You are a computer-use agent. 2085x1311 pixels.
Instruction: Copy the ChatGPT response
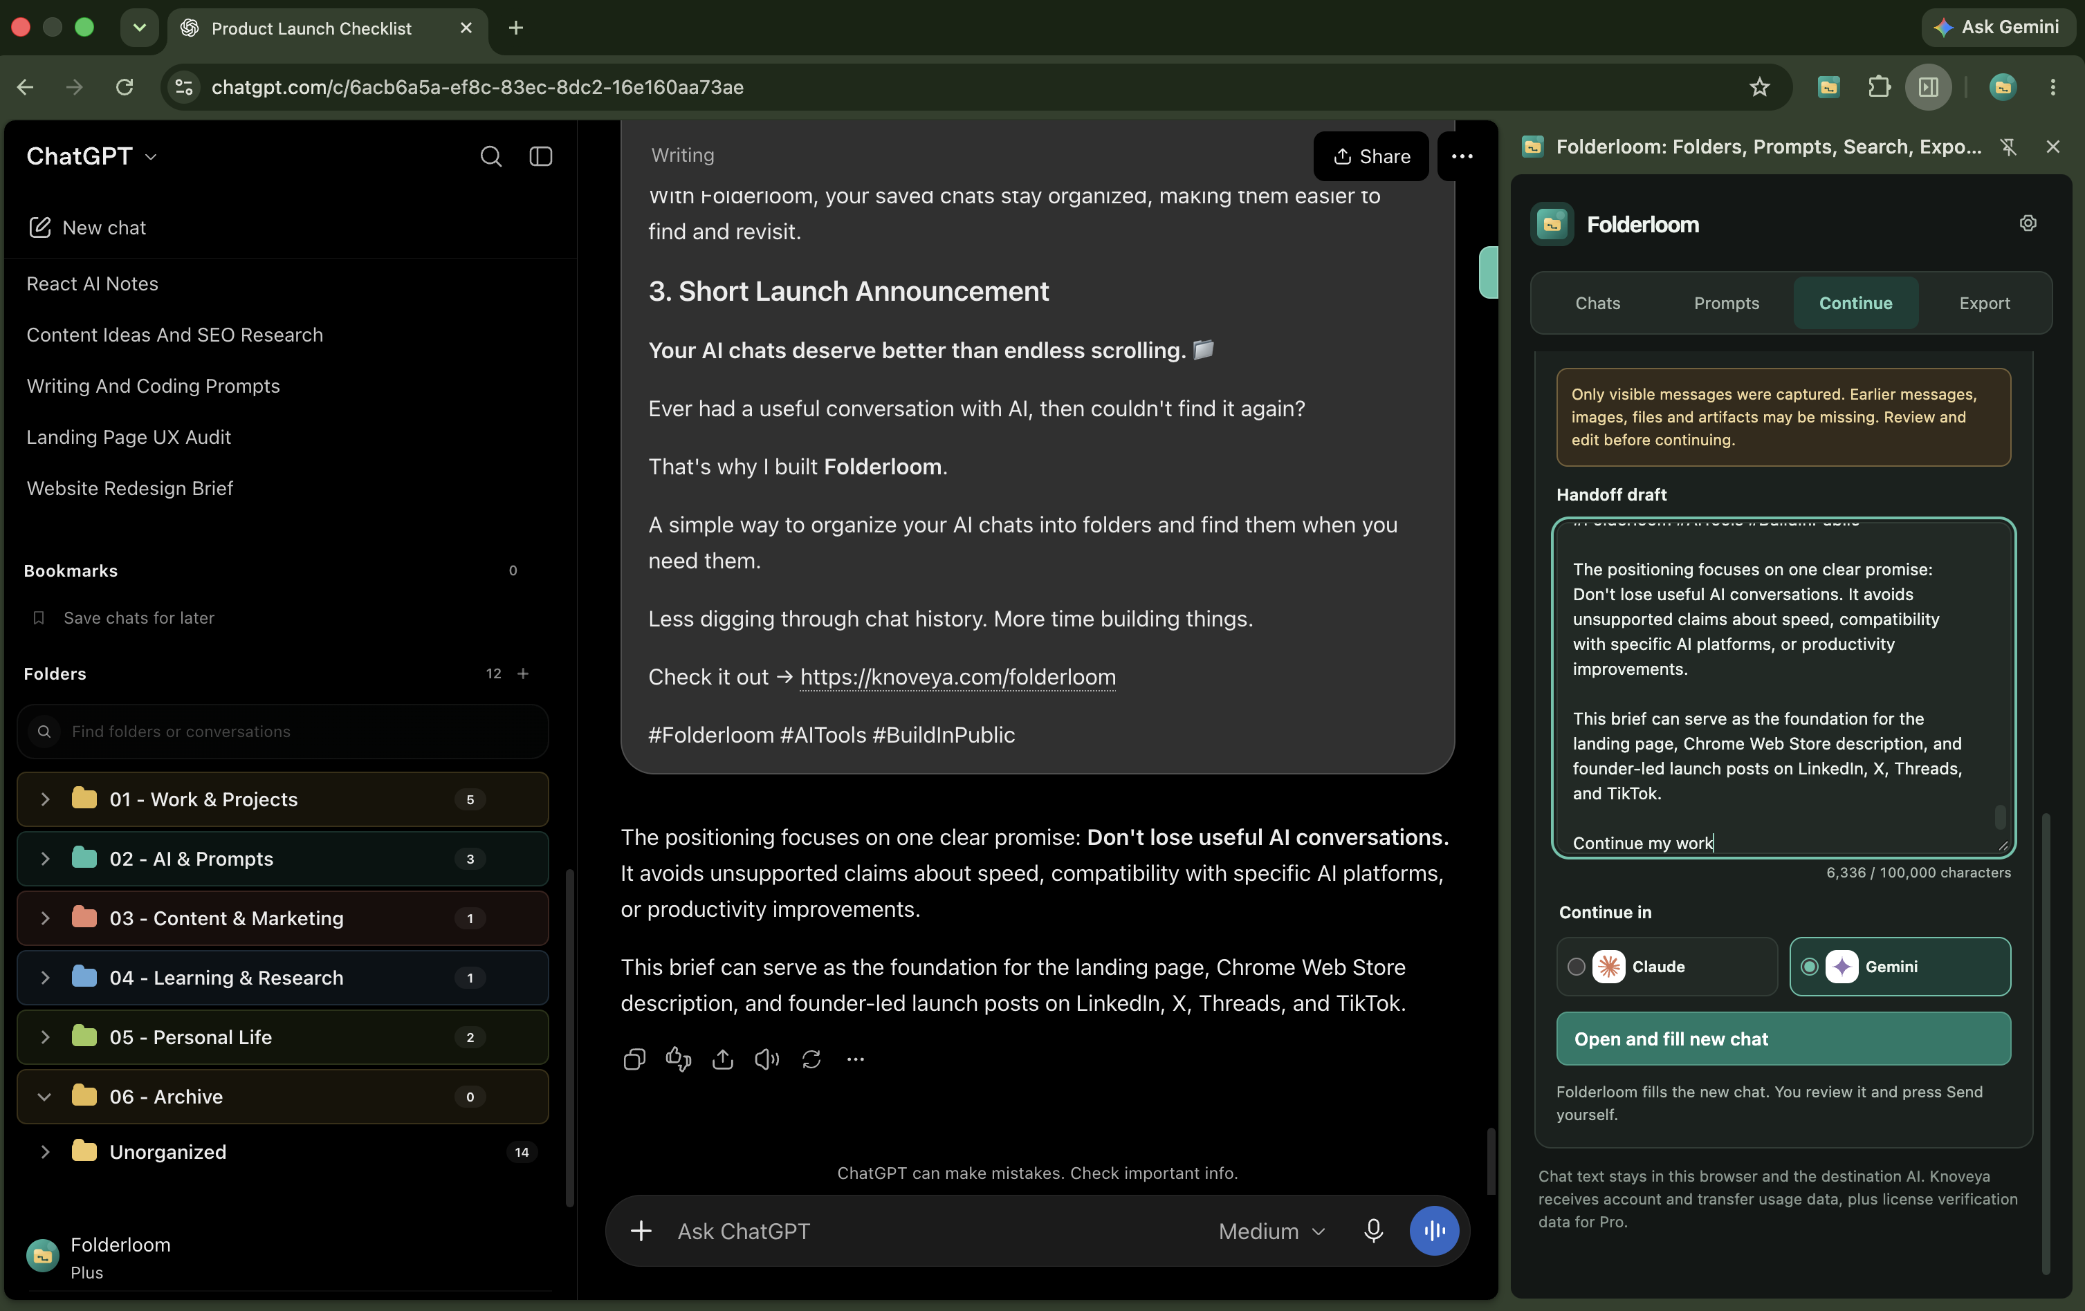point(634,1059)
